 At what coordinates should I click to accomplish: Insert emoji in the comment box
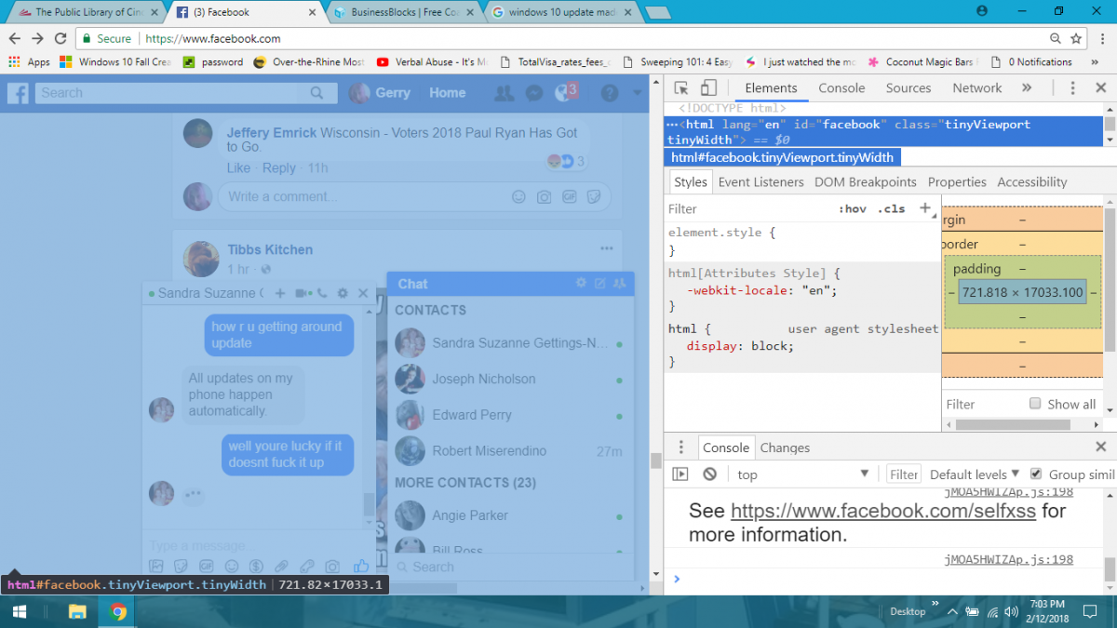click(519, 196)
